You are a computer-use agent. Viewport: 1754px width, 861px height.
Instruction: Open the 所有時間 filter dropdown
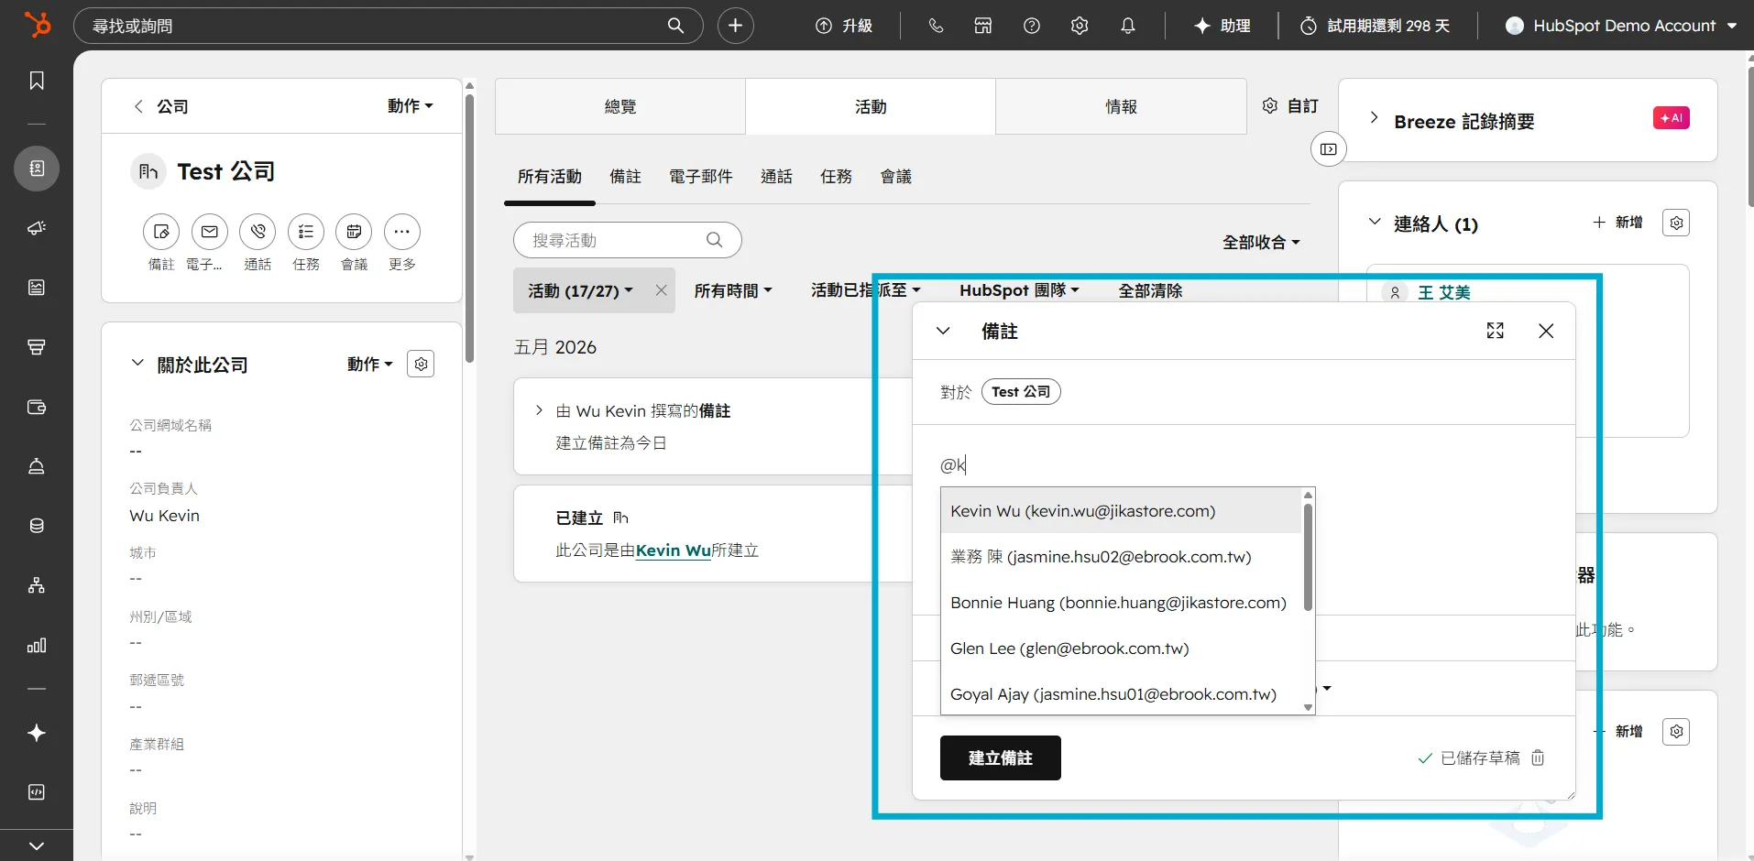[x=733, y=290]
